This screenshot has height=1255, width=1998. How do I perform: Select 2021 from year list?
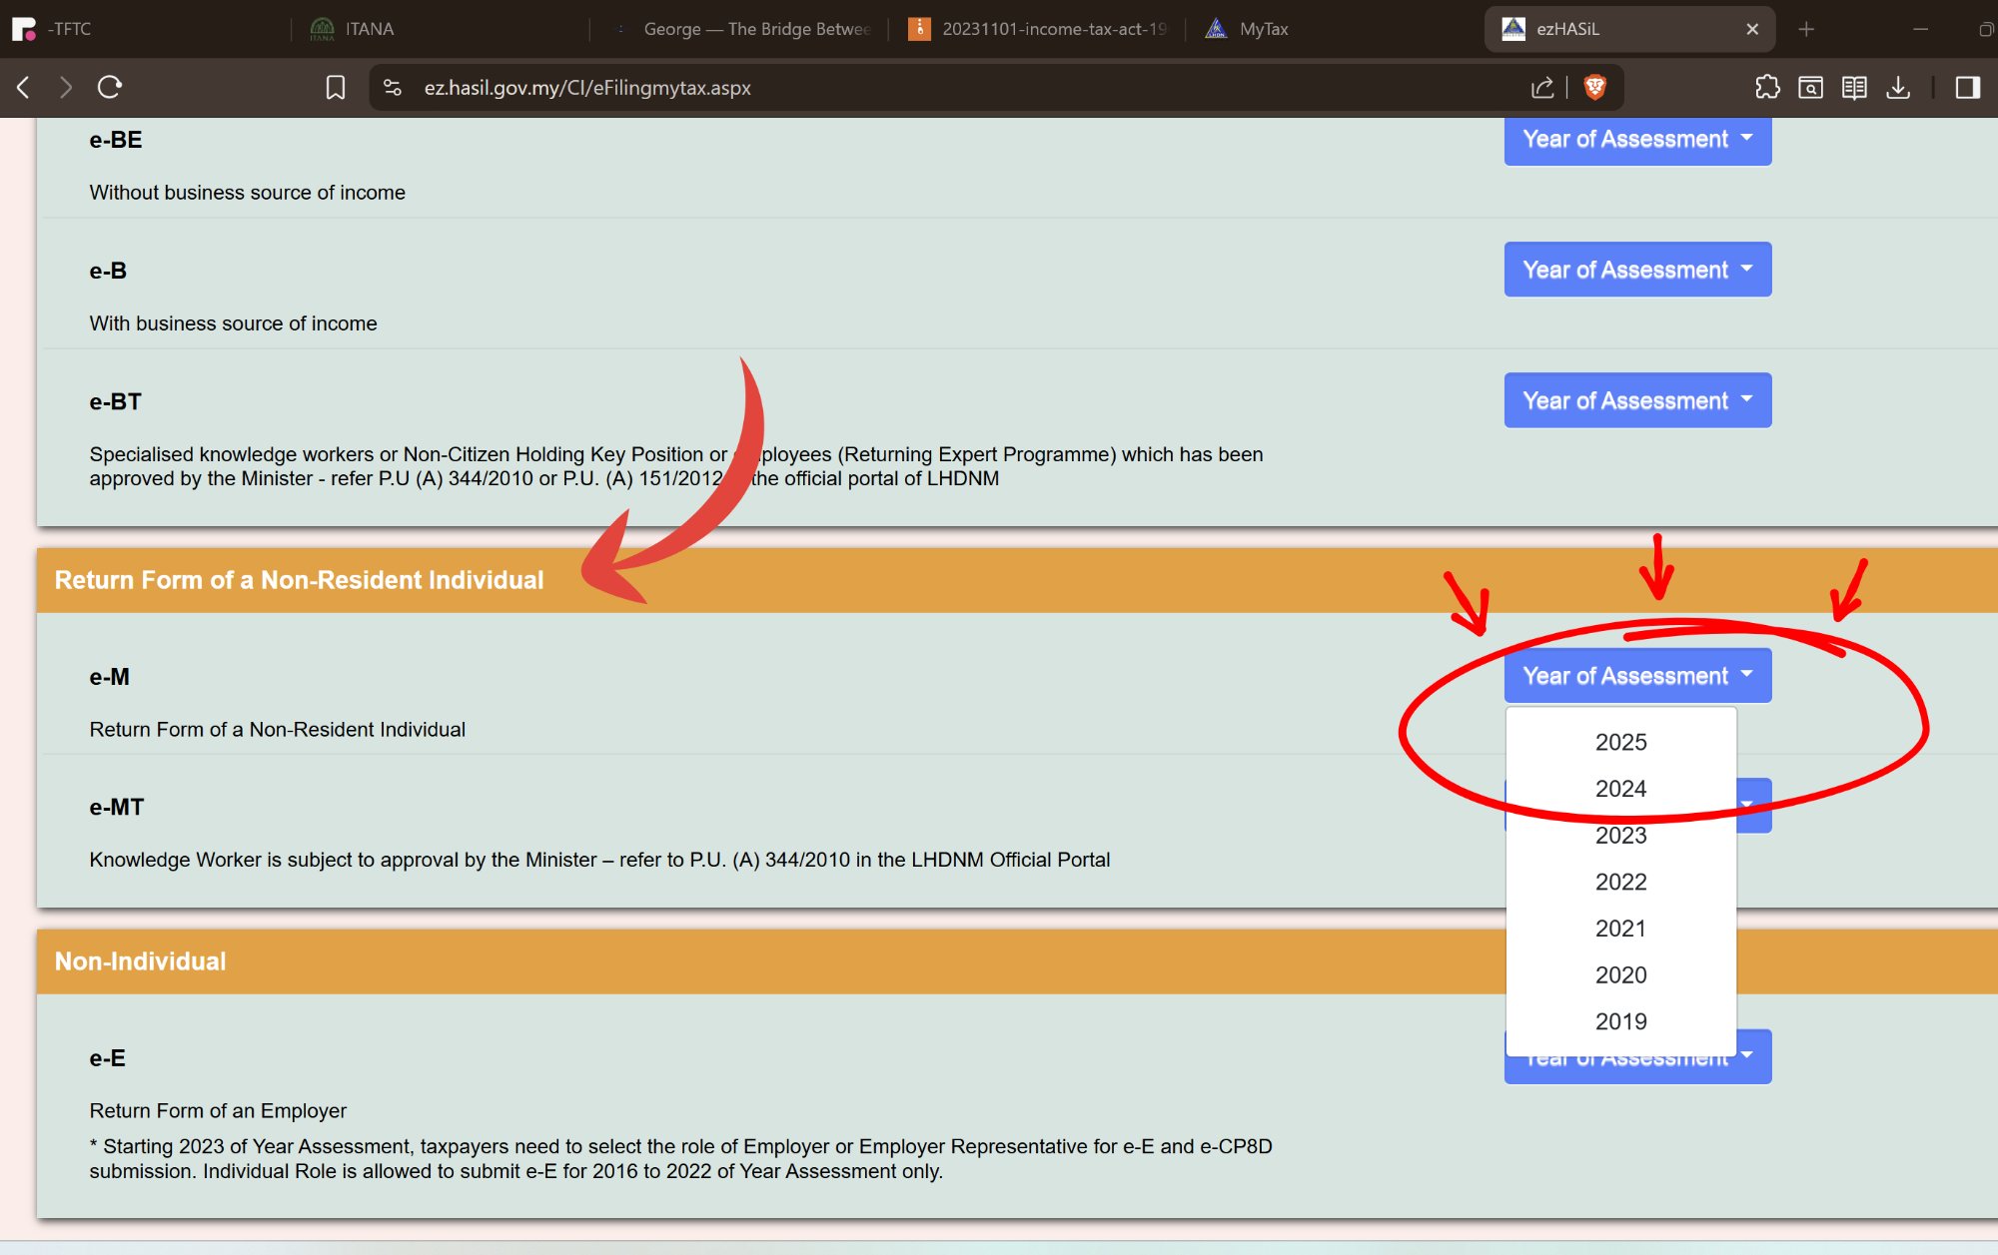(x=1620, y=929)
